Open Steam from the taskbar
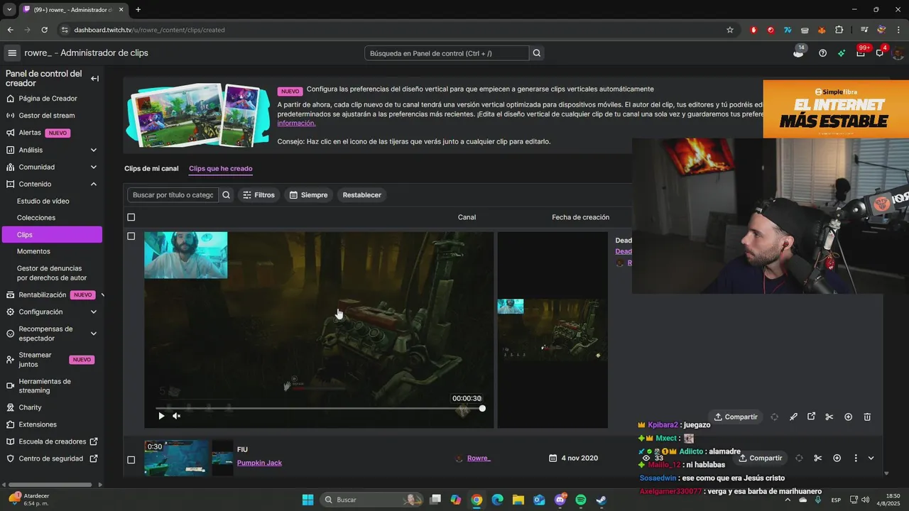 point(601,500)
